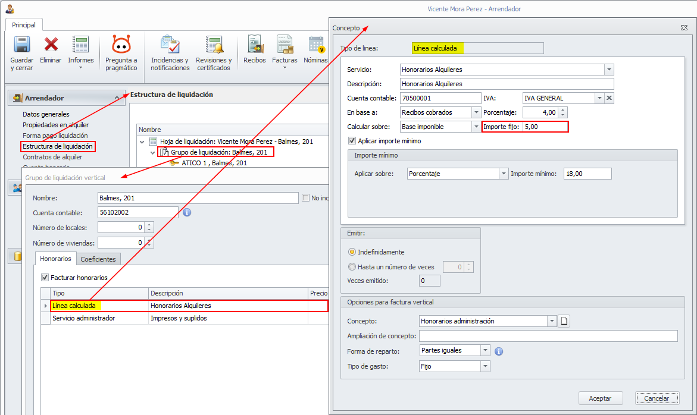Open Contratos de alquiler in sidebar
The image size is (697, 415).
click(x=52, y=157)
